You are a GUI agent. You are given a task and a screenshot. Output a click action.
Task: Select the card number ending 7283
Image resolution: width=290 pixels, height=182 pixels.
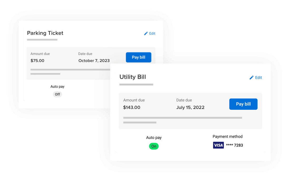click(234, 145)
